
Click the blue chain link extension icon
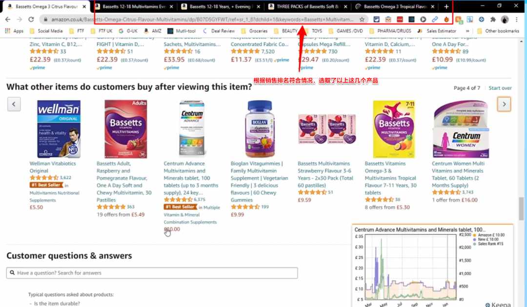[x=435, y=20]
